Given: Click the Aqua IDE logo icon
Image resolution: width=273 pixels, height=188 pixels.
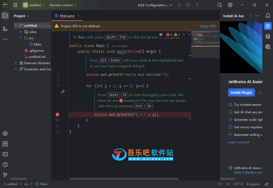Looking at the screenshot, I should [5, 5].
